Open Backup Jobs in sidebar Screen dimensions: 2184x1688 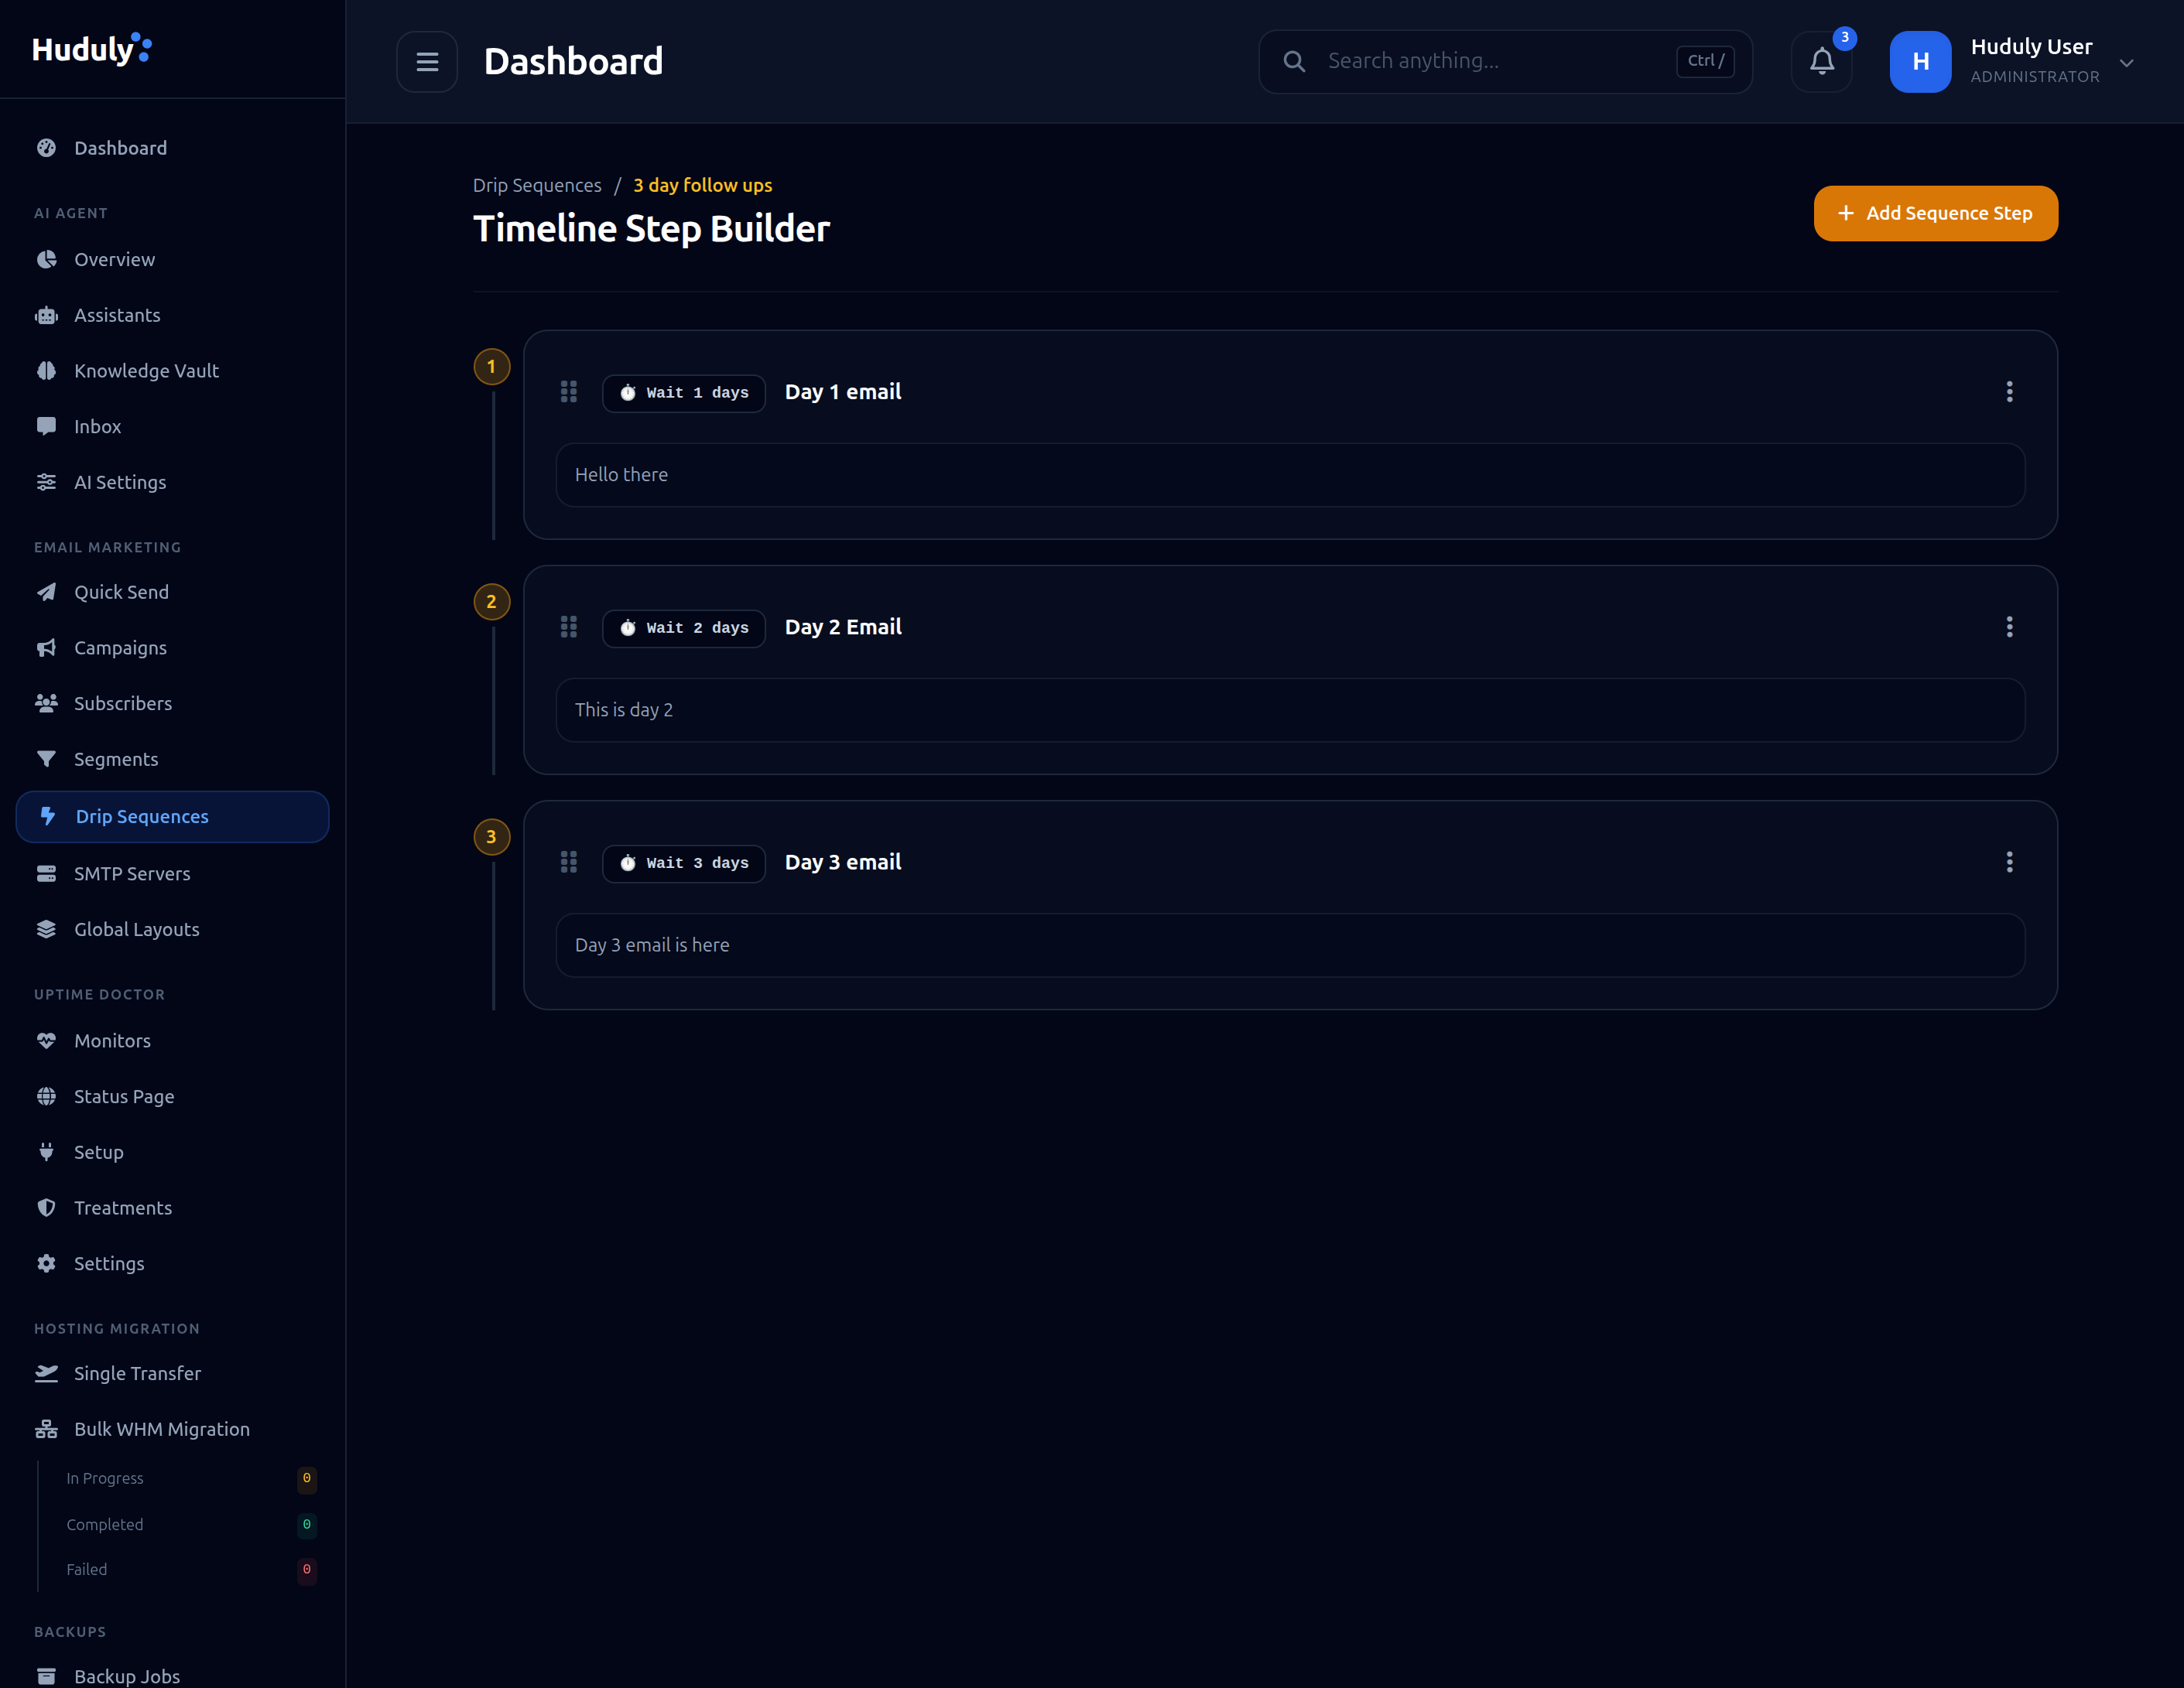click(172, 1676)
